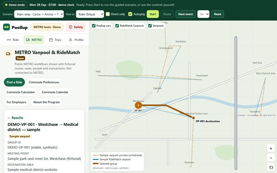Click the Sample park-and-meet lot meeting point text

(44, 159)
